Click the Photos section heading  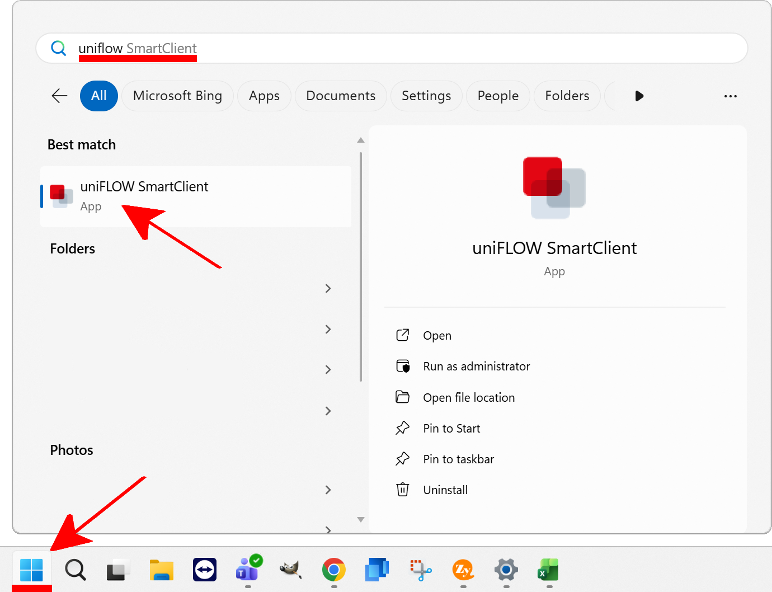point(72,450)
